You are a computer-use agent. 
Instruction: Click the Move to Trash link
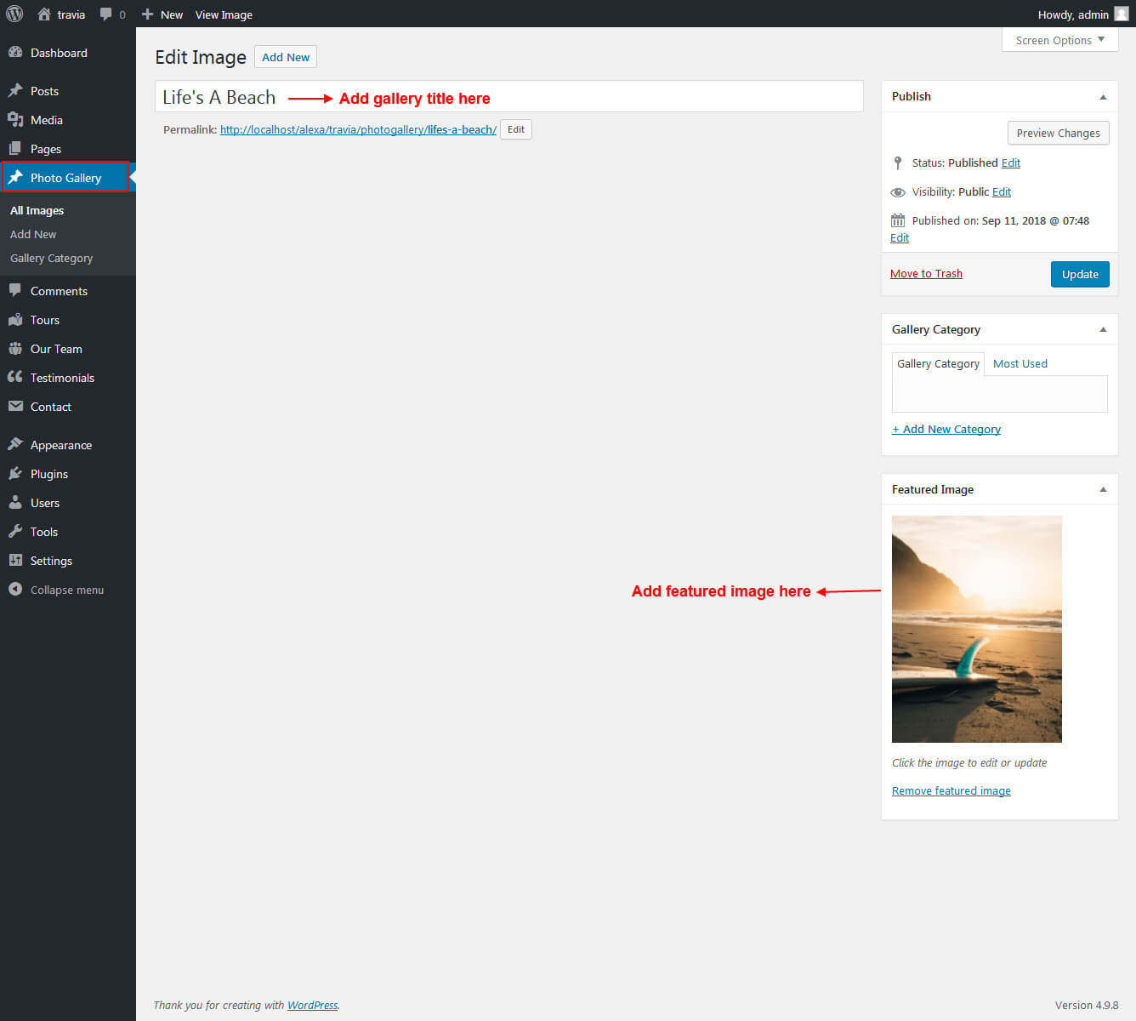[x=926, y=273]
